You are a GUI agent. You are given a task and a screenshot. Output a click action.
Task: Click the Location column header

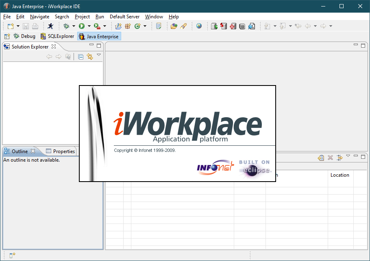click(x=340, y=175)
